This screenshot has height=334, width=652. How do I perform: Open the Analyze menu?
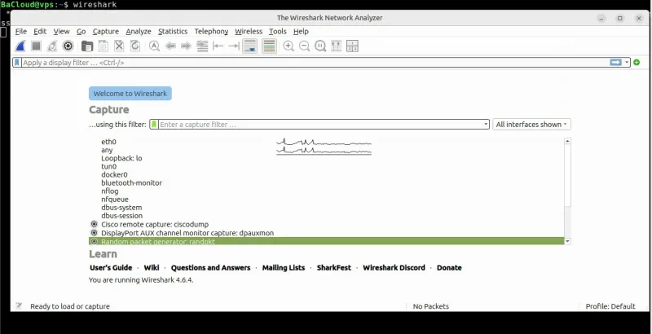(139, 31)
